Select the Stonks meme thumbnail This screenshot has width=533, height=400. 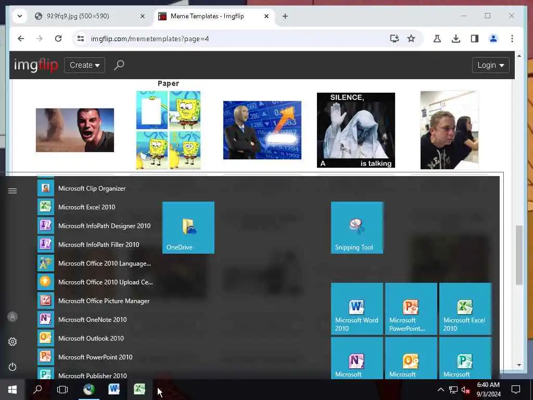(x=262, y=130)
